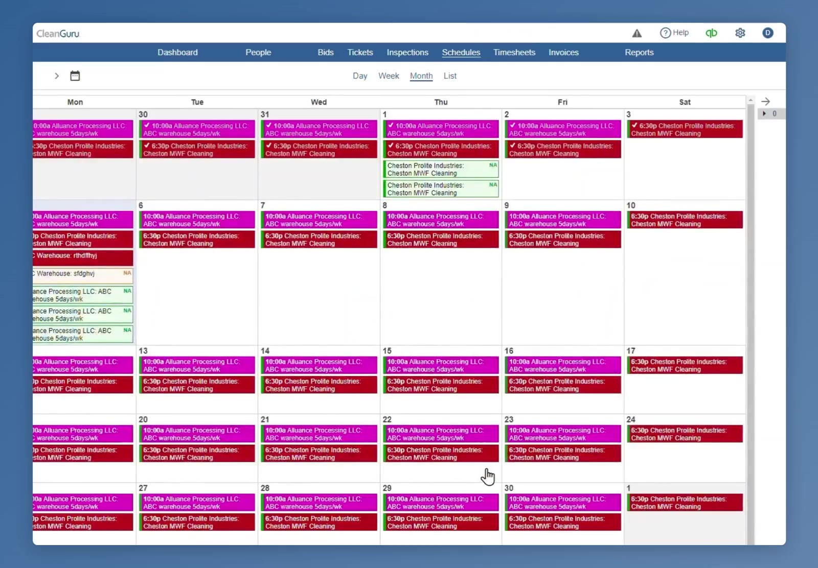Open the calendar date picker icon
The height and width of the screenshot is (568, 818).
tap(75, 76)
